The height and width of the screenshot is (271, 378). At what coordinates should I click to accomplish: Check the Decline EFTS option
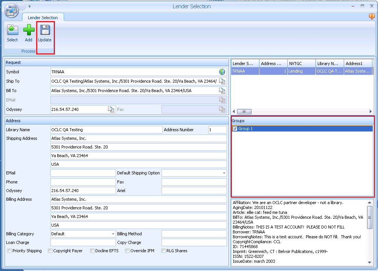pos(92,251)
